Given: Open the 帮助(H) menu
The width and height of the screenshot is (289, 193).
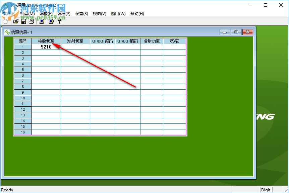Looking at the screenshot, I should tap(137, 14).
